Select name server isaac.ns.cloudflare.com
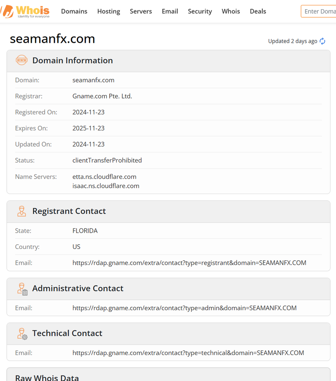336x381 pixels. pyautogui.click(x=106, y=186)
